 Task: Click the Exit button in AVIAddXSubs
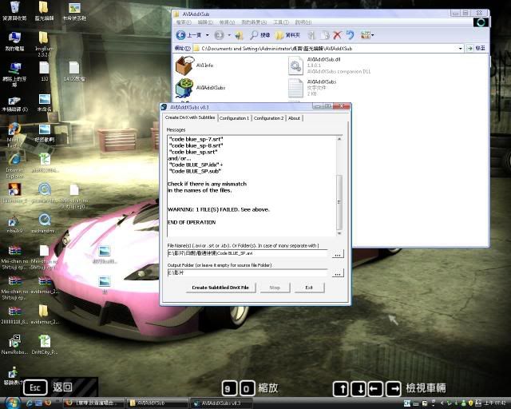click(309, 288)
